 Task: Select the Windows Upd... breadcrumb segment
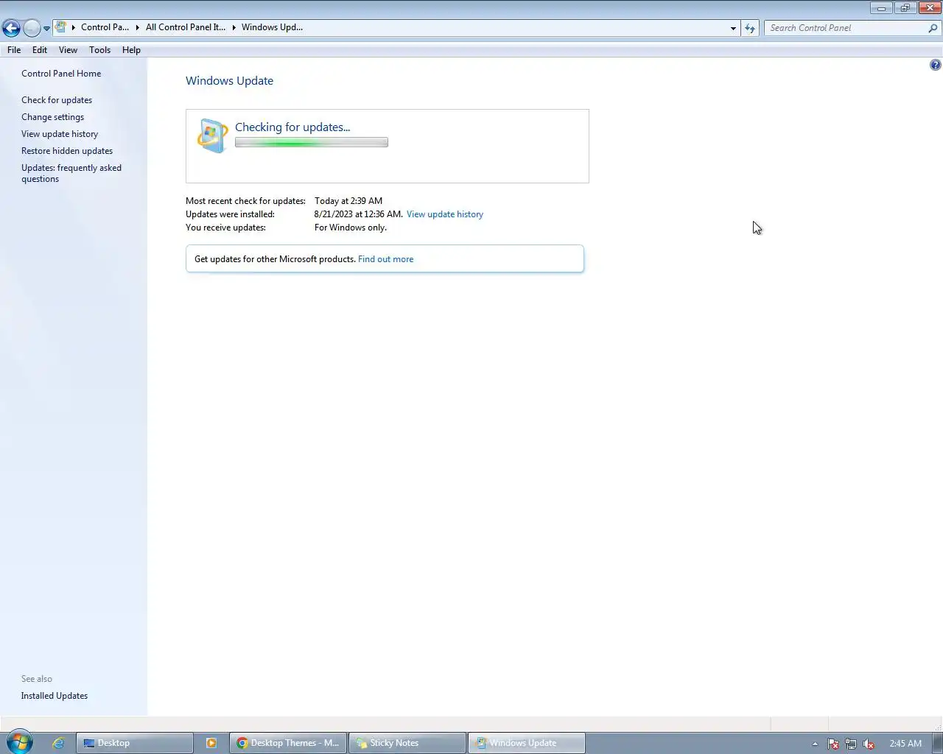click(272, 27)
